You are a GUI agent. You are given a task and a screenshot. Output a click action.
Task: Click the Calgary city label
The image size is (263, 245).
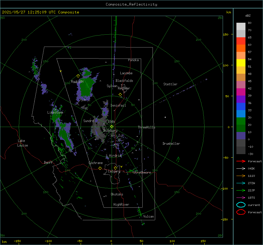114,171
